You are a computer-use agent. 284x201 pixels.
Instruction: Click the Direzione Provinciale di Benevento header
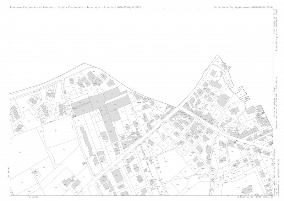(x=33, y=7)
